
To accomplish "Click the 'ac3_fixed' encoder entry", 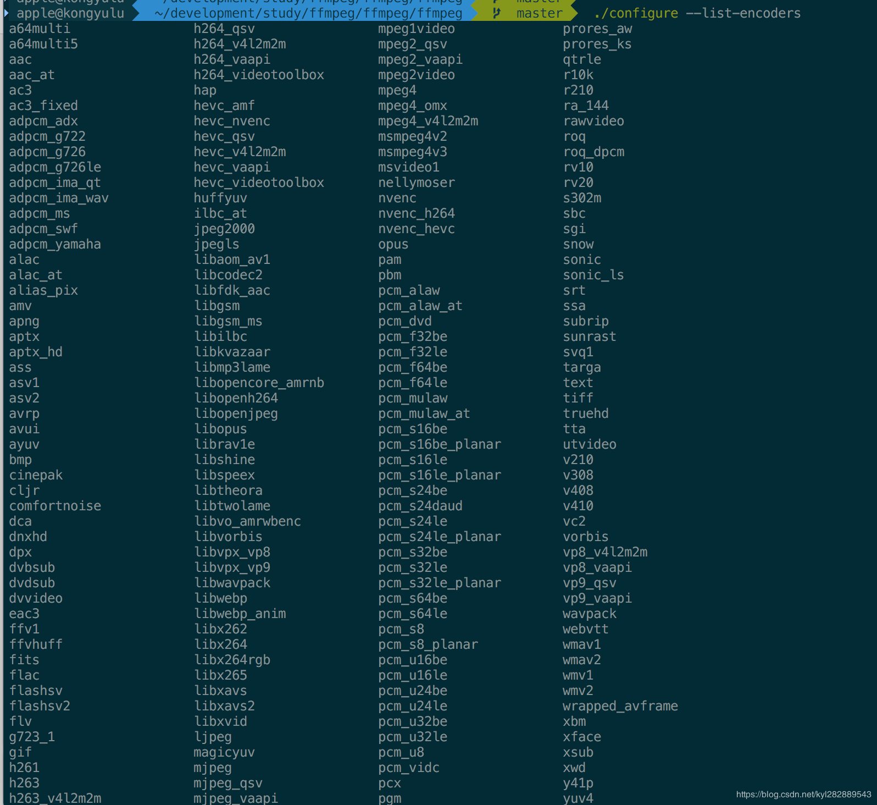I will coord(43,106).
